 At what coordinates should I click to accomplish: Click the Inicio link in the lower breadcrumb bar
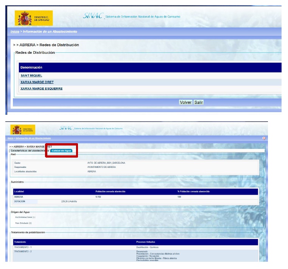tap(10, 138)
